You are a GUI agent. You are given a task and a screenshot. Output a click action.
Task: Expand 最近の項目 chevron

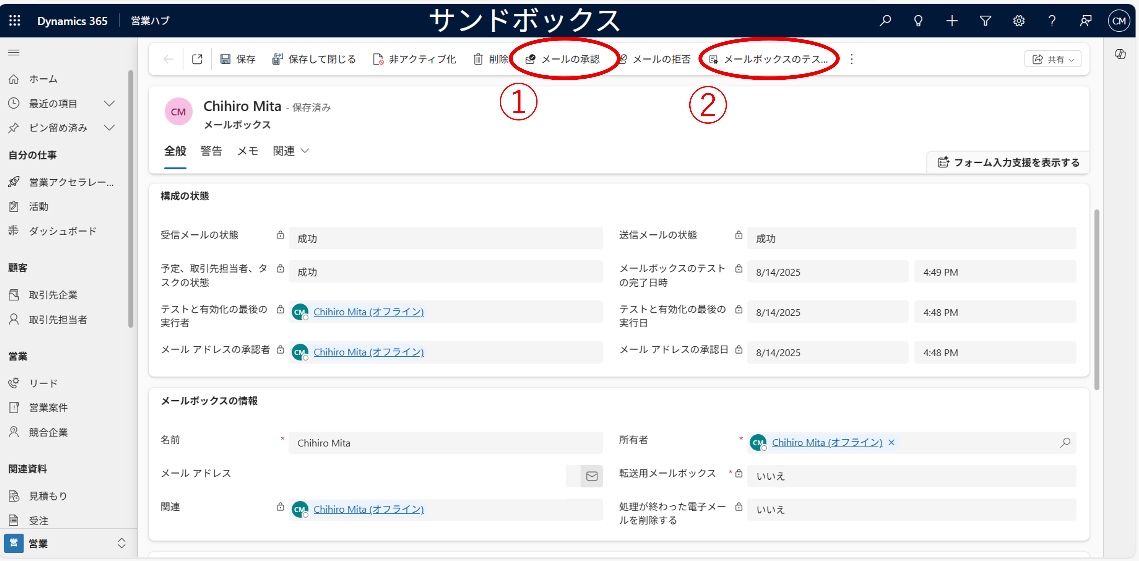(x=109, y=103)
